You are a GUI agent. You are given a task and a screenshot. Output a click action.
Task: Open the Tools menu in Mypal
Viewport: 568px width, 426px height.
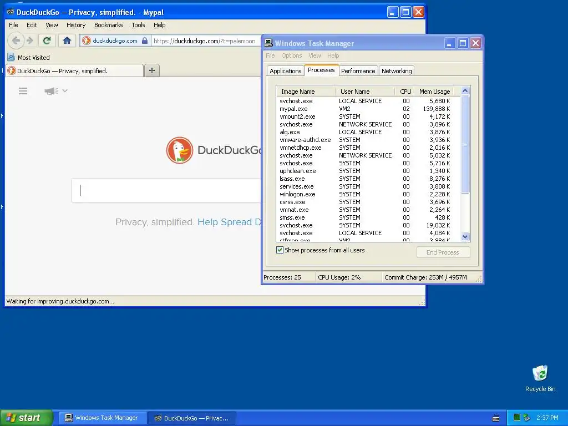tap(138, 25)
